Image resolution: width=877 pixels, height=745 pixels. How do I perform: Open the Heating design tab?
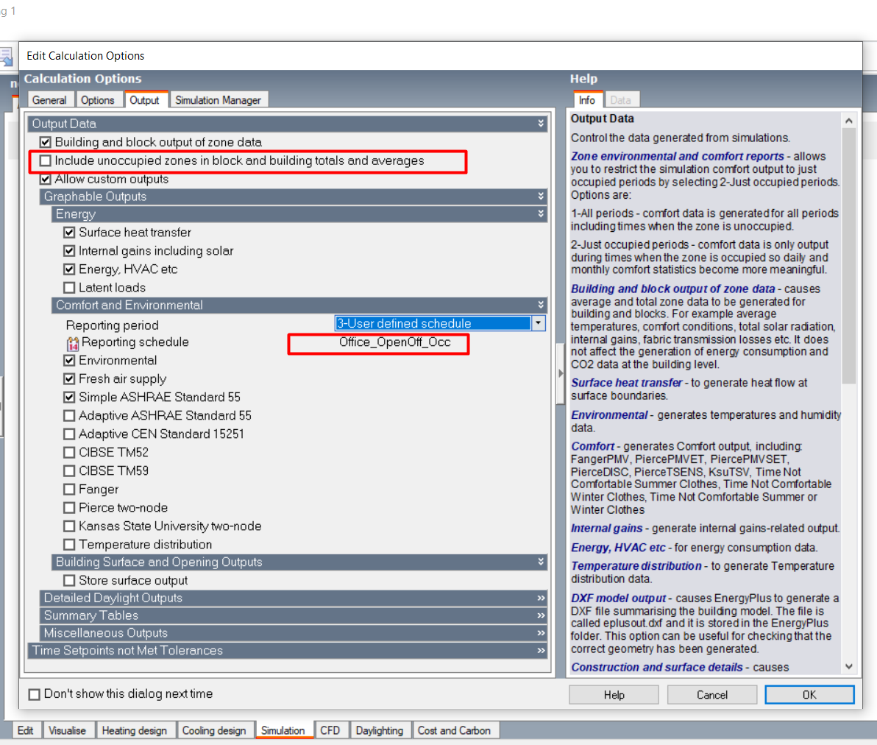click(134, 730)
